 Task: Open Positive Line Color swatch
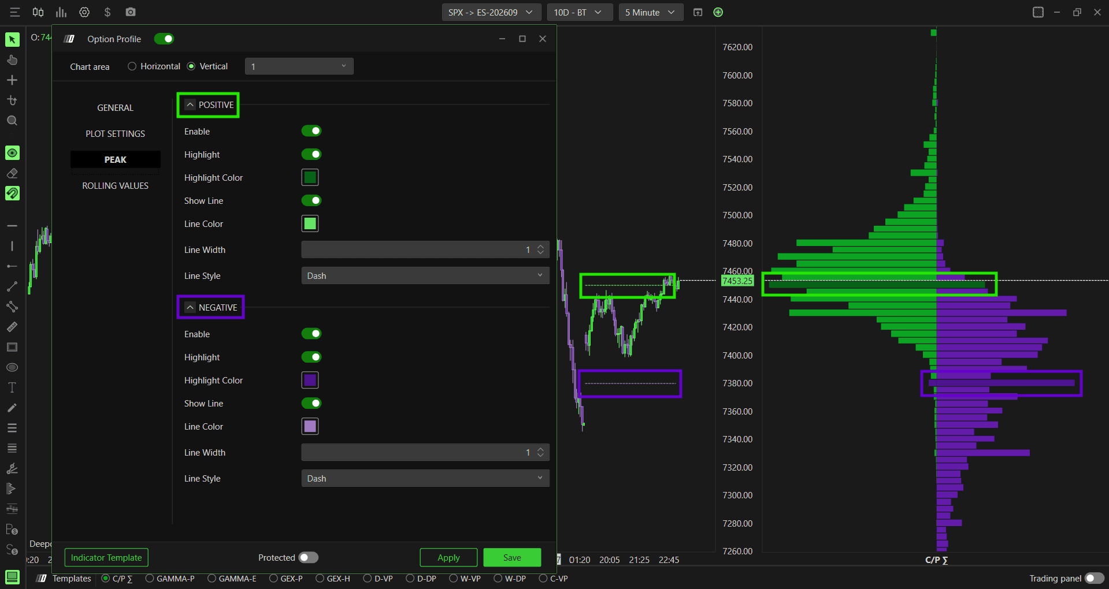[310, 223]
